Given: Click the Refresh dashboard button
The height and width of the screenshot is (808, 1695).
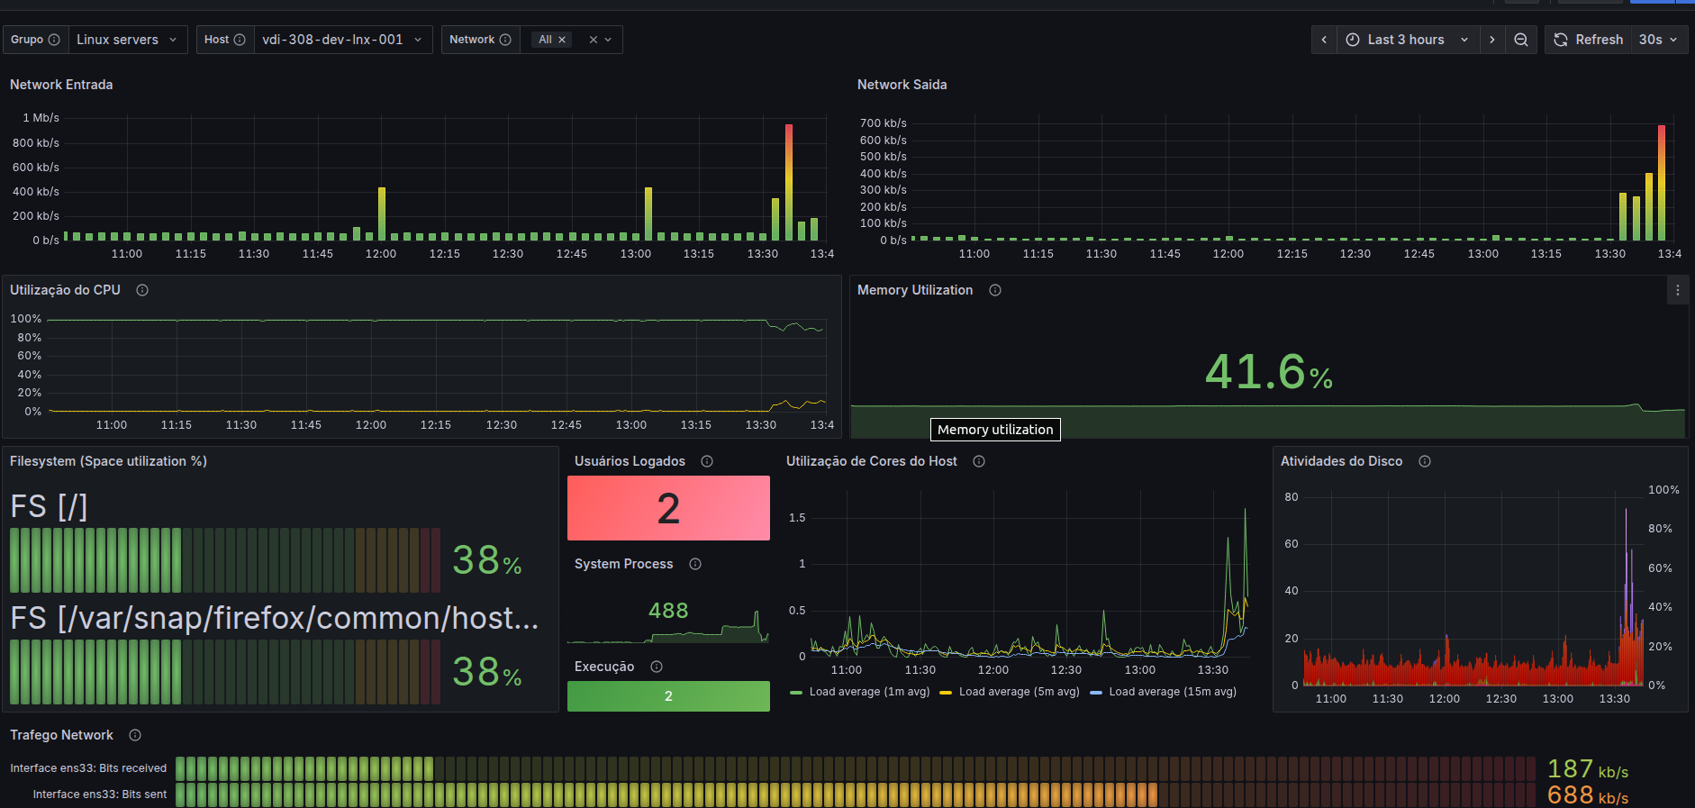Looking at the screenshot, I should (1589, 40).
